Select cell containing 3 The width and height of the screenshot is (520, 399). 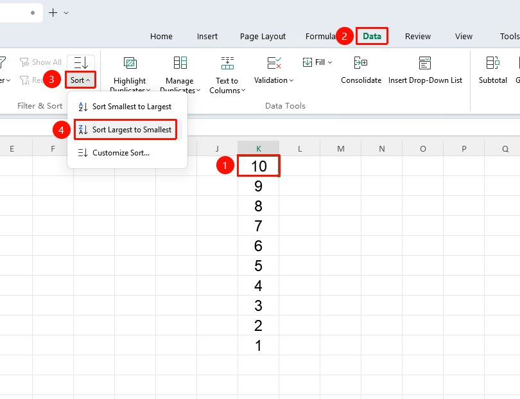(x=258, y=305)
